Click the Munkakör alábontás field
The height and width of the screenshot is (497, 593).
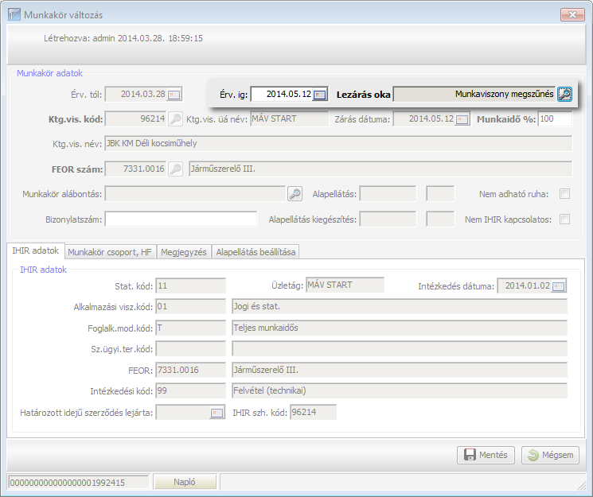tap(195, 194)
